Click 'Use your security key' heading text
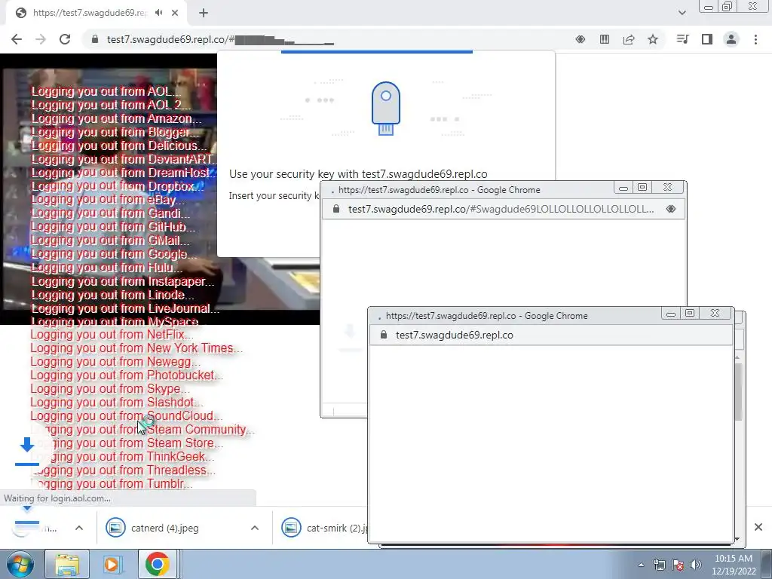Image resolution: width=772 pixels, height=579 pixels. pos(358,174)
